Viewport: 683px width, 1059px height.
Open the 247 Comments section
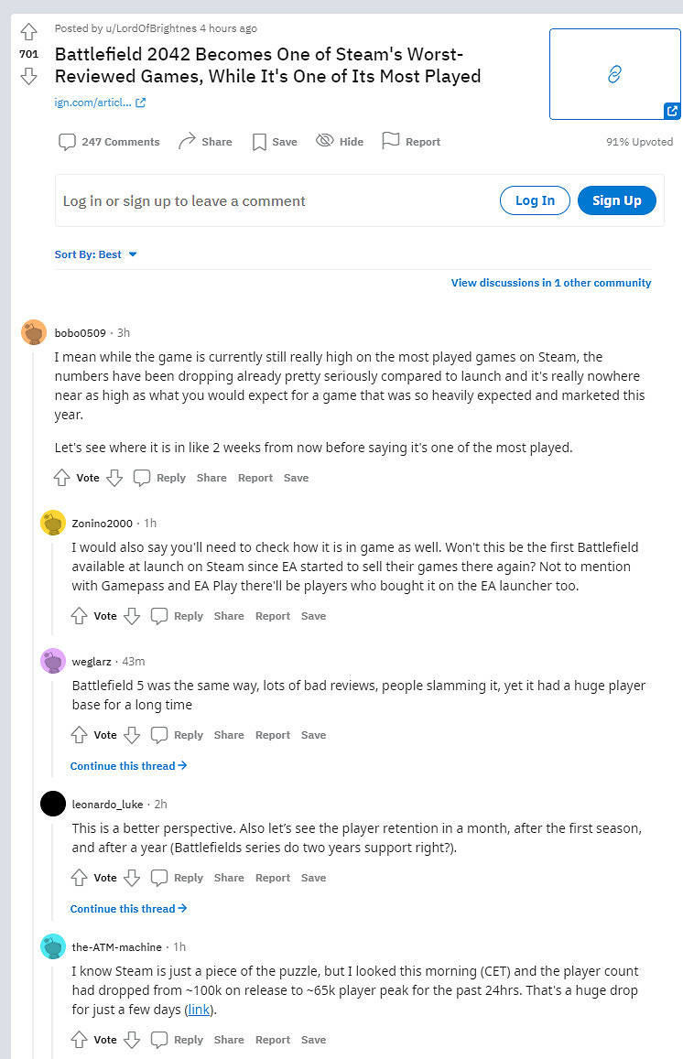point(109,142)
